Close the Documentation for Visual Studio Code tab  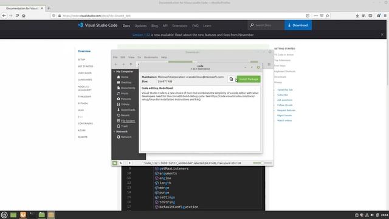(x=42, y=8)
